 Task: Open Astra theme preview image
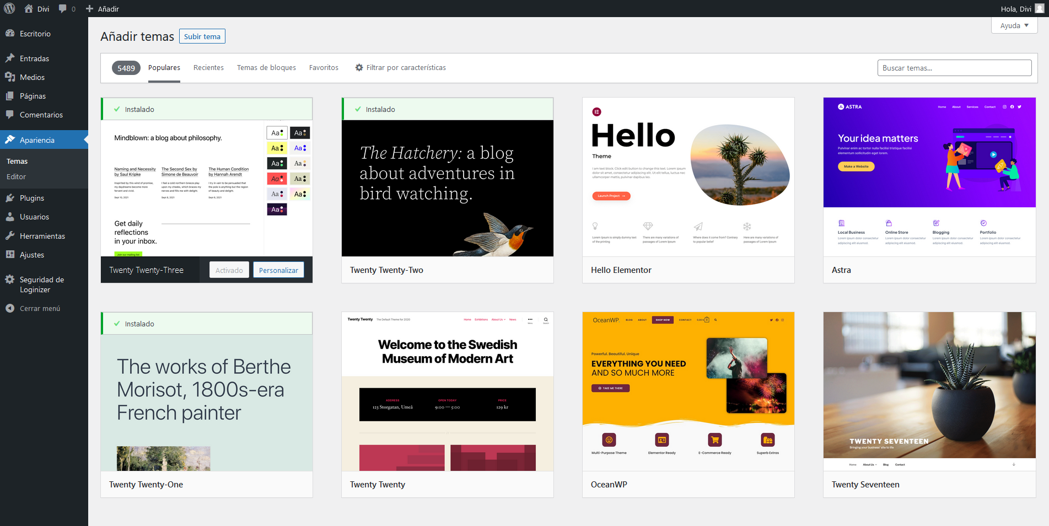pyautogui.click(x=929, y=177)
